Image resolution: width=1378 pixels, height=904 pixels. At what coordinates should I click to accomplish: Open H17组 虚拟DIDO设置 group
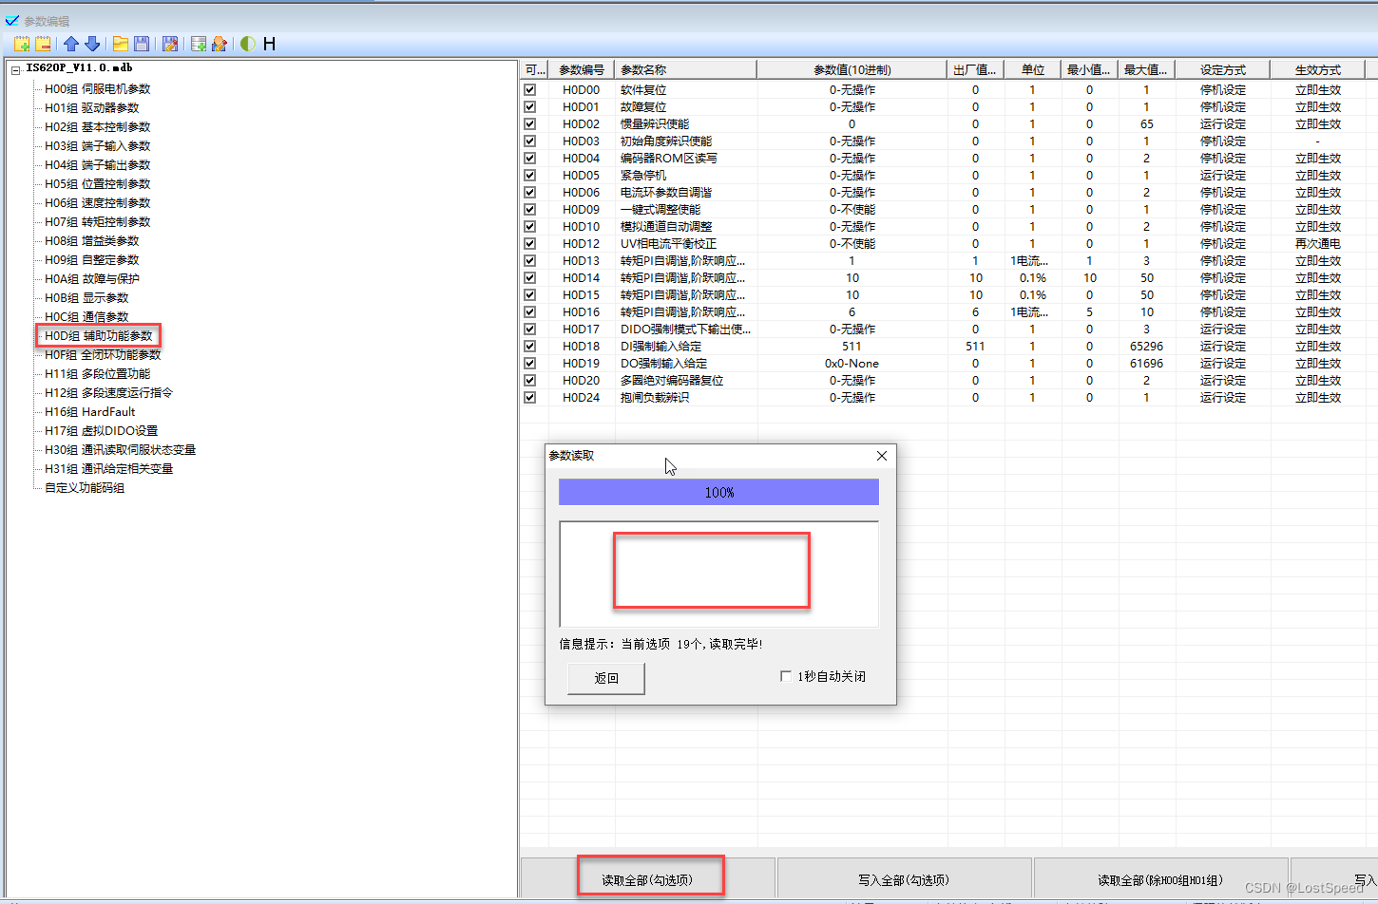coord(101,431)
